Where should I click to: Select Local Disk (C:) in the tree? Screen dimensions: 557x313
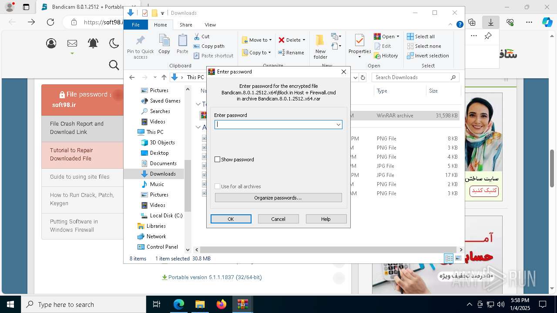click(166, 216)
